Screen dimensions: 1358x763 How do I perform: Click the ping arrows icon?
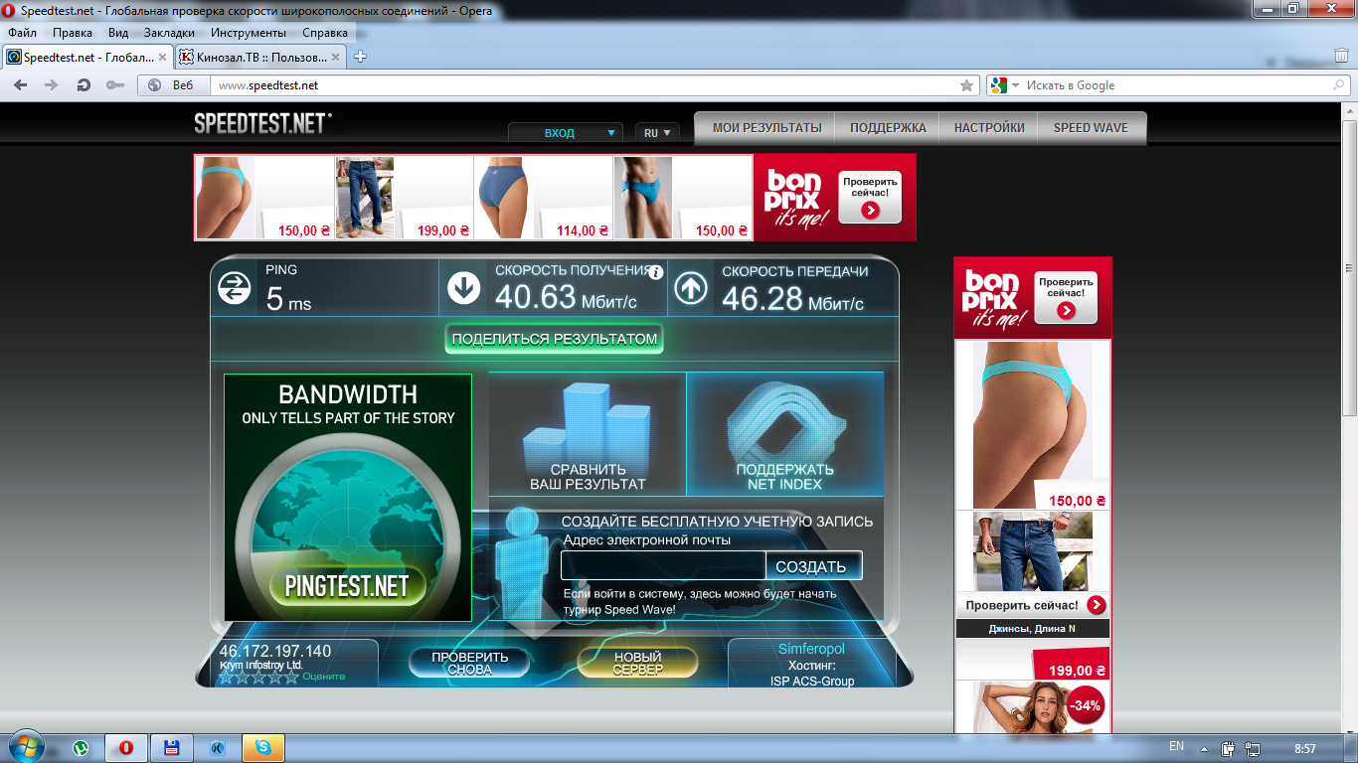235,288
